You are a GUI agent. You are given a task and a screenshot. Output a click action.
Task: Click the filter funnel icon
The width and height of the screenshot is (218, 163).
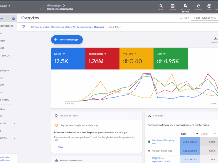(x=24, y=27)
